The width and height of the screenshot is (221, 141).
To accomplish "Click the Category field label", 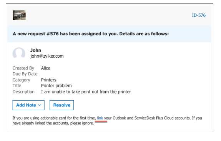I will pos(21,80).
